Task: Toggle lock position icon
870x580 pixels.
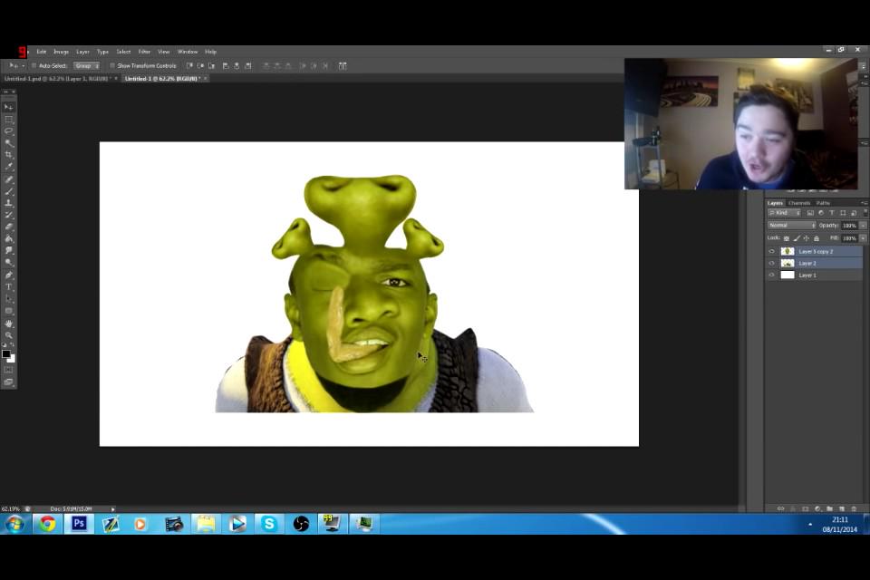Action: click(x=807, y=238)
